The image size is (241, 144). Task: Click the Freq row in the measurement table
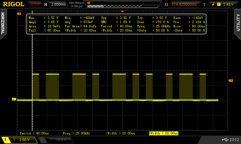[154, 26]
